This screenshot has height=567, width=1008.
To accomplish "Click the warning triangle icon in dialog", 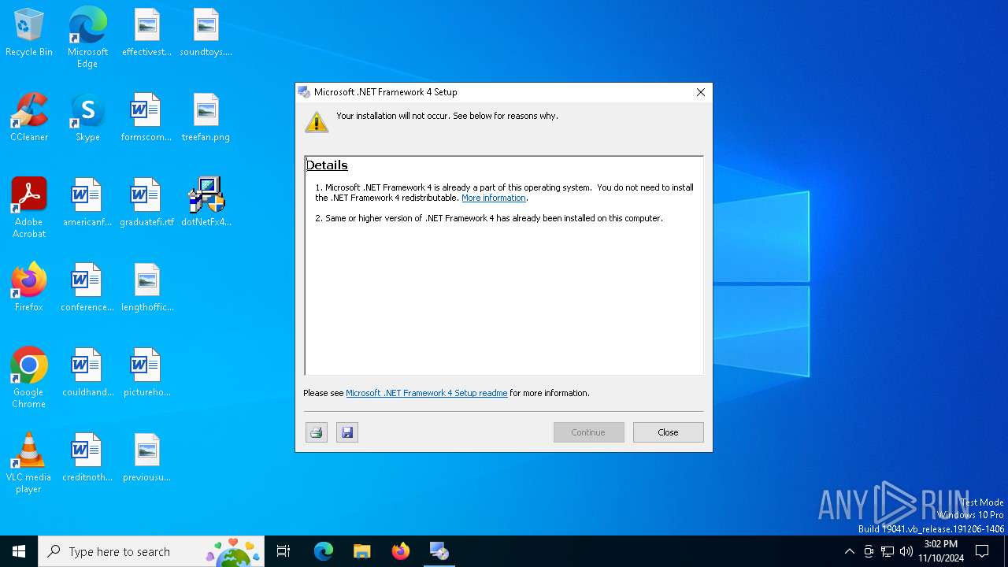I will (317, 122).
